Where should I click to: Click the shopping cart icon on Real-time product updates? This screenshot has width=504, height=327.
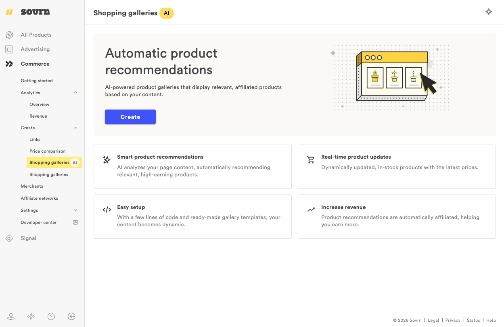coord(311,159)
